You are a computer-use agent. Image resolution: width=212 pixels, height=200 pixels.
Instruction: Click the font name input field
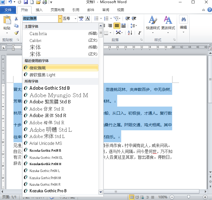40,19
